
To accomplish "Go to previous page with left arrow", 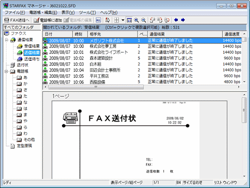I will tap(176, 20).
